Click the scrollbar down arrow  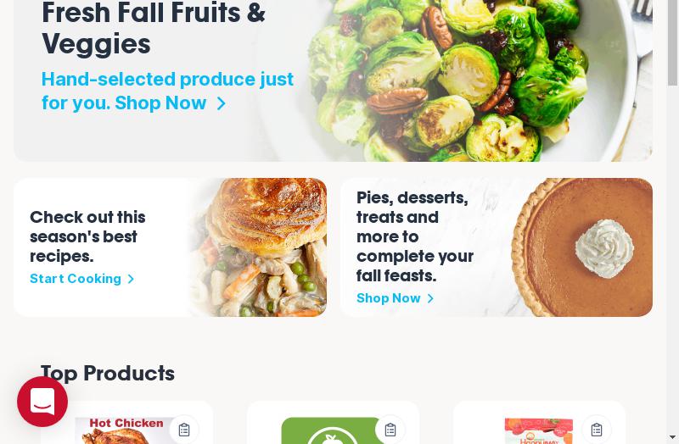point(672,437)
